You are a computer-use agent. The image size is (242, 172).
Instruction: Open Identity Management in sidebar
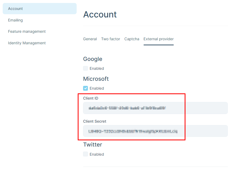pos(27,43)
